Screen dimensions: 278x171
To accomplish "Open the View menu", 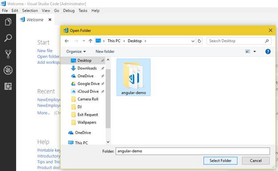I will (46, 11).
